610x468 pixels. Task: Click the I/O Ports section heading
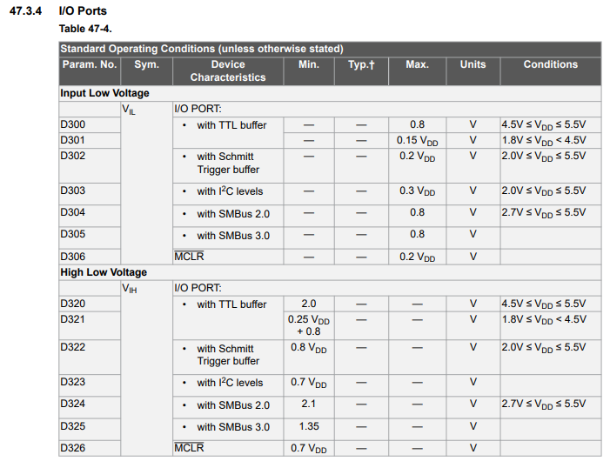pyautogui.click(x=83, y=11)
